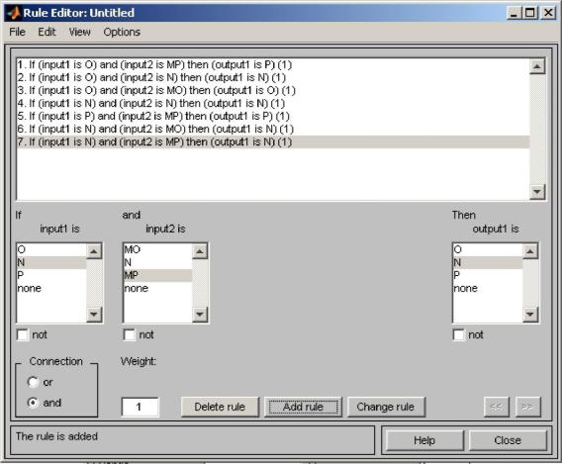
Task: Open the Edit menu
Action: [x=47, y=32]
